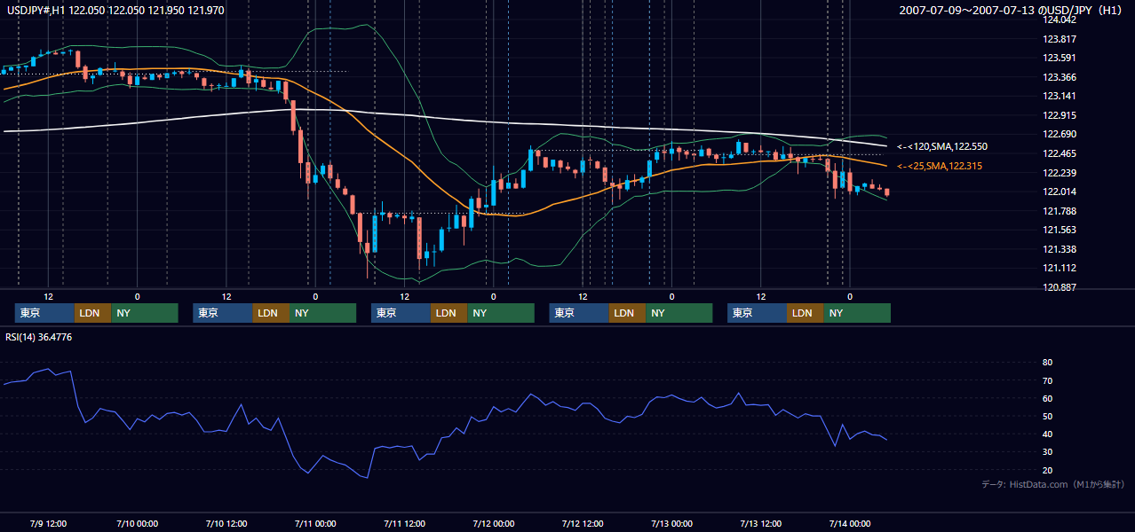Viewport: 1135px width, 532px height.
Task: Click the NY session block for 7/11
Action: (x=501, y=313)
